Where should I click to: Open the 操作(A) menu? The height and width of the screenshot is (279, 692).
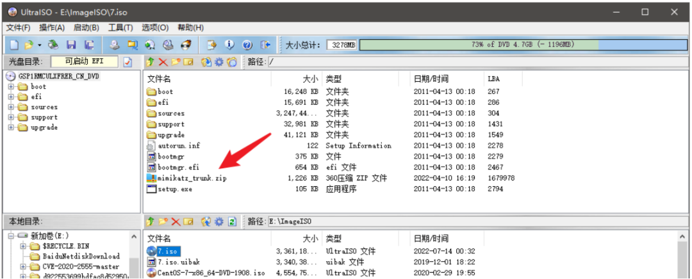[52, 28]
